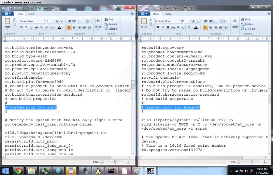Apply Superscript in the left WordPad window
The image size is (273, 175).
click(47, 27)
